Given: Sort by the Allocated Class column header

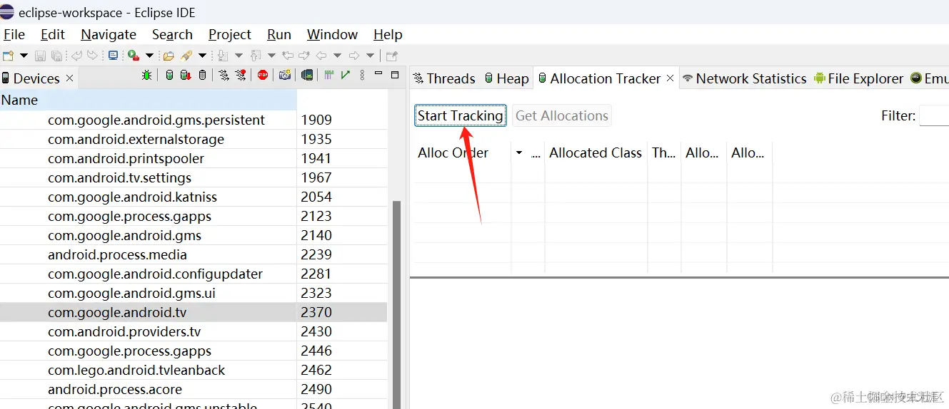Looking at the screenshot, I should pos(596,152).
